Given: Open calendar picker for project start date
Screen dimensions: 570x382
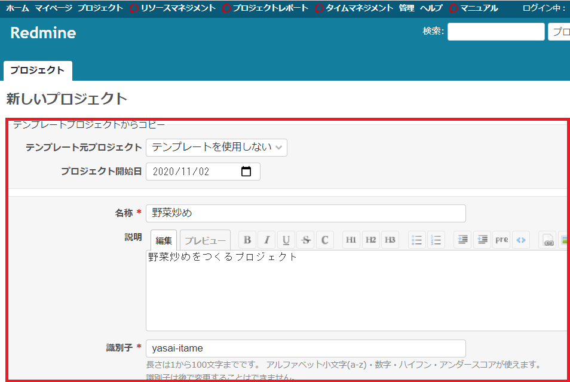Looking at the screenshot, I should [246, 172].
